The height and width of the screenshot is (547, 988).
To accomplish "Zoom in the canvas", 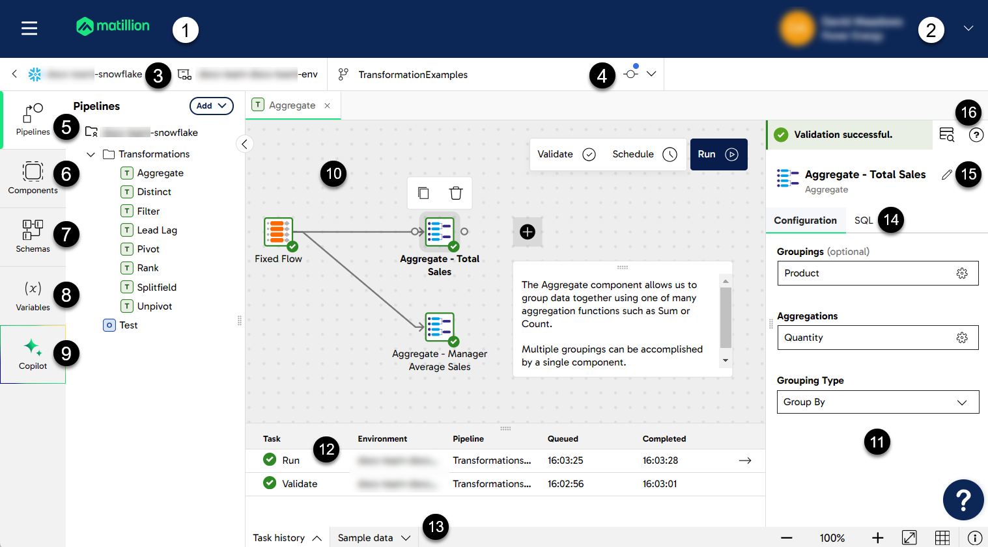I will (878, 538).
